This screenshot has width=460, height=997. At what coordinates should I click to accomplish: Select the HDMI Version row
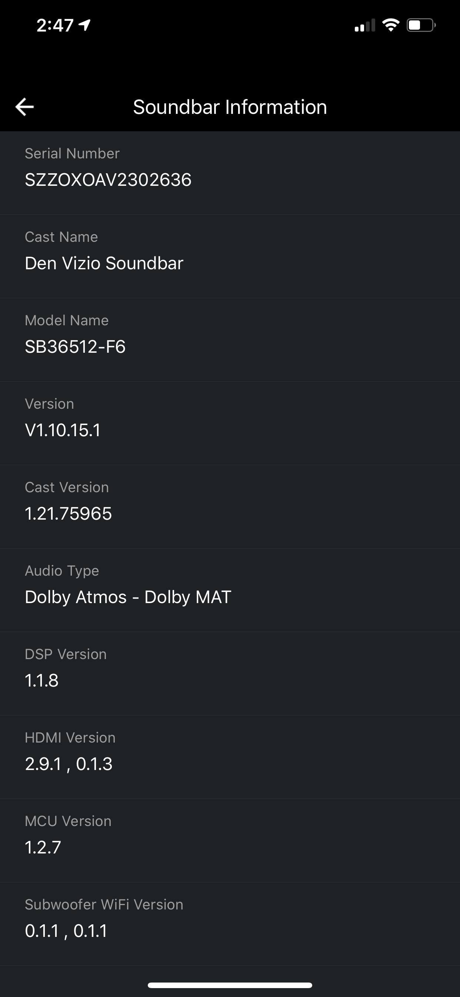point(230,757)
